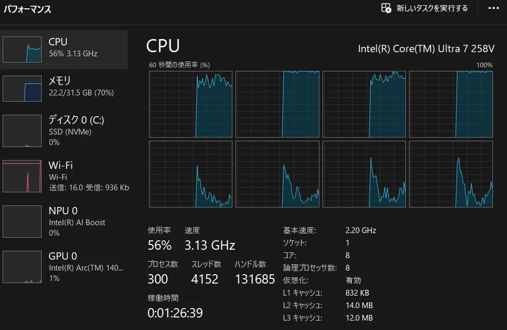Select the GPU 0 Intel Arc item
Image resolution: width=507 pixels, height=330 pixels.
click(x=65, y=267)
